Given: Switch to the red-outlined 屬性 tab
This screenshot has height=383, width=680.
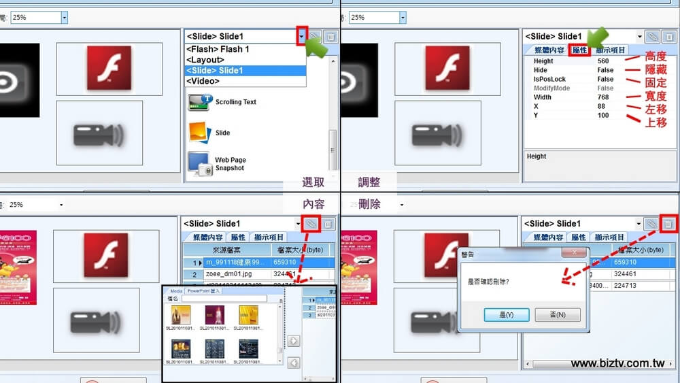Looking at the screenshot, I should pyautogui.click(x=579, y=50).
